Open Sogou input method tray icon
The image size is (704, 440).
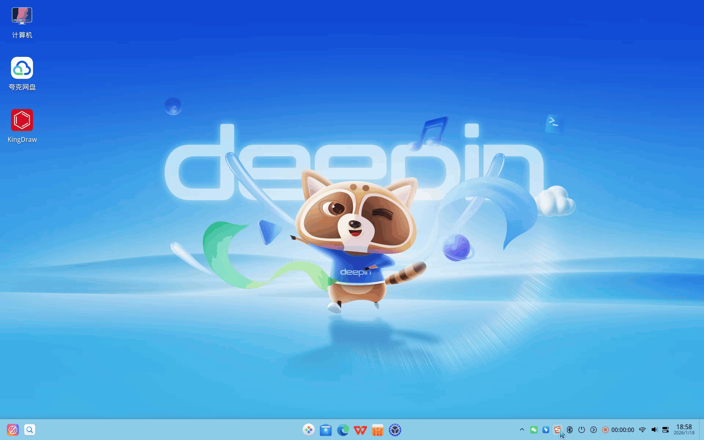(x=557, y=430)
